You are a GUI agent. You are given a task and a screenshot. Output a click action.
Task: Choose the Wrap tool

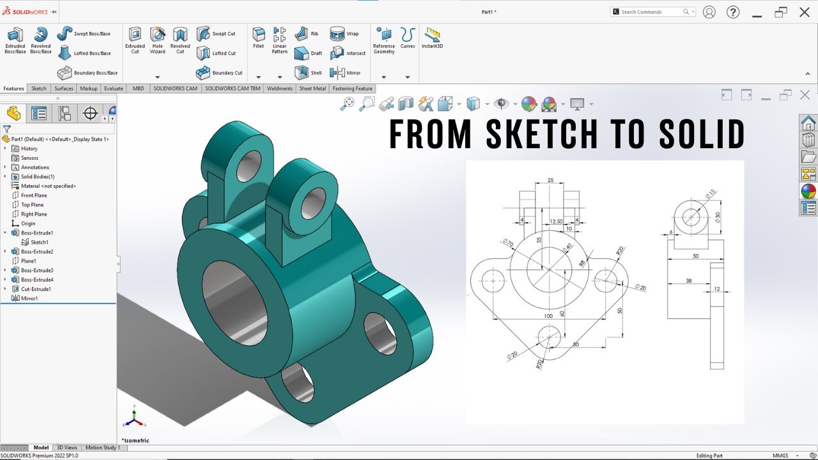(344, 33)
